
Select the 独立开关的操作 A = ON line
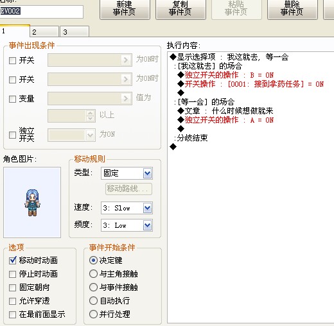[225, 120]
